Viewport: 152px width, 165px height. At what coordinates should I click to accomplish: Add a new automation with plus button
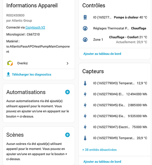pos(67,92)
